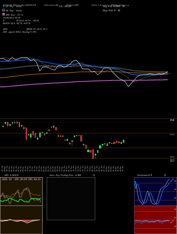Select the '50 Day - 33.04' legend text
Viewport: 177px width, 234px height.
tap(14, 11)
